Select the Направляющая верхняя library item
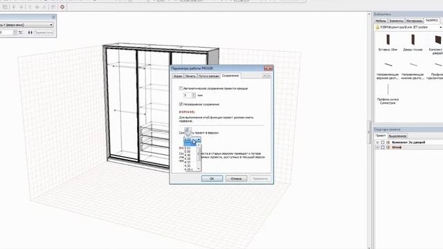The image size is (443, 249). [388, 70]
